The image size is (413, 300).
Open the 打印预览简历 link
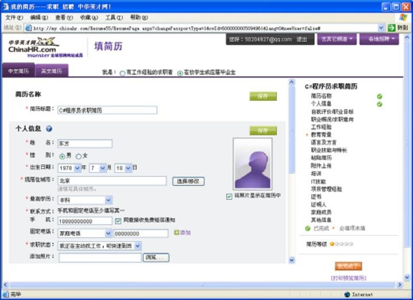click(x=348, y=278)
